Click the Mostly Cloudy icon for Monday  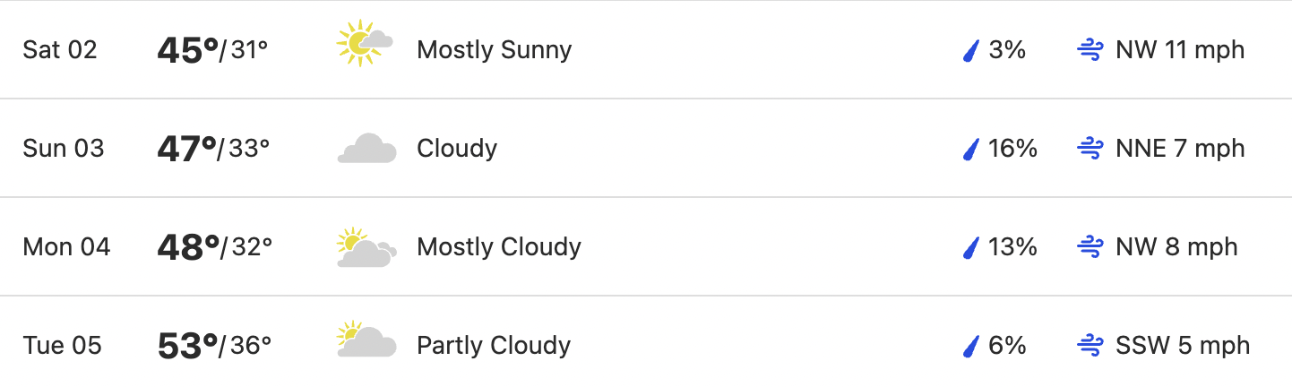366,247
